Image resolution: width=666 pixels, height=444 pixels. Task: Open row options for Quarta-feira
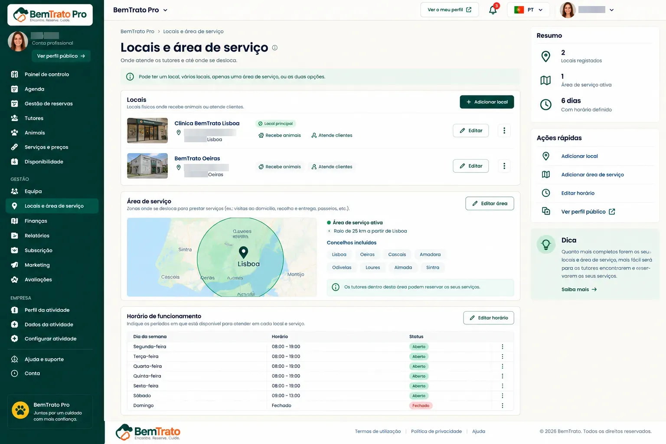click(503, 366)
